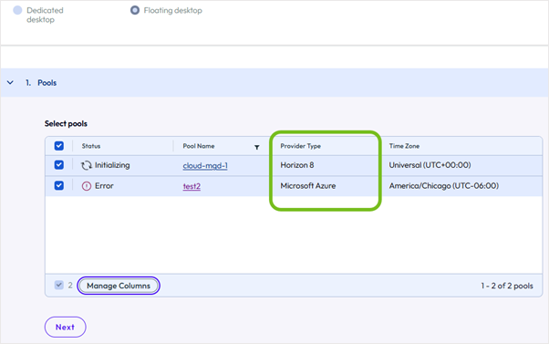Screen dimensions: 549x344
Task: Uncheck the test2 row checkbox
Action: pyautogui.click(x=59, y=185)
